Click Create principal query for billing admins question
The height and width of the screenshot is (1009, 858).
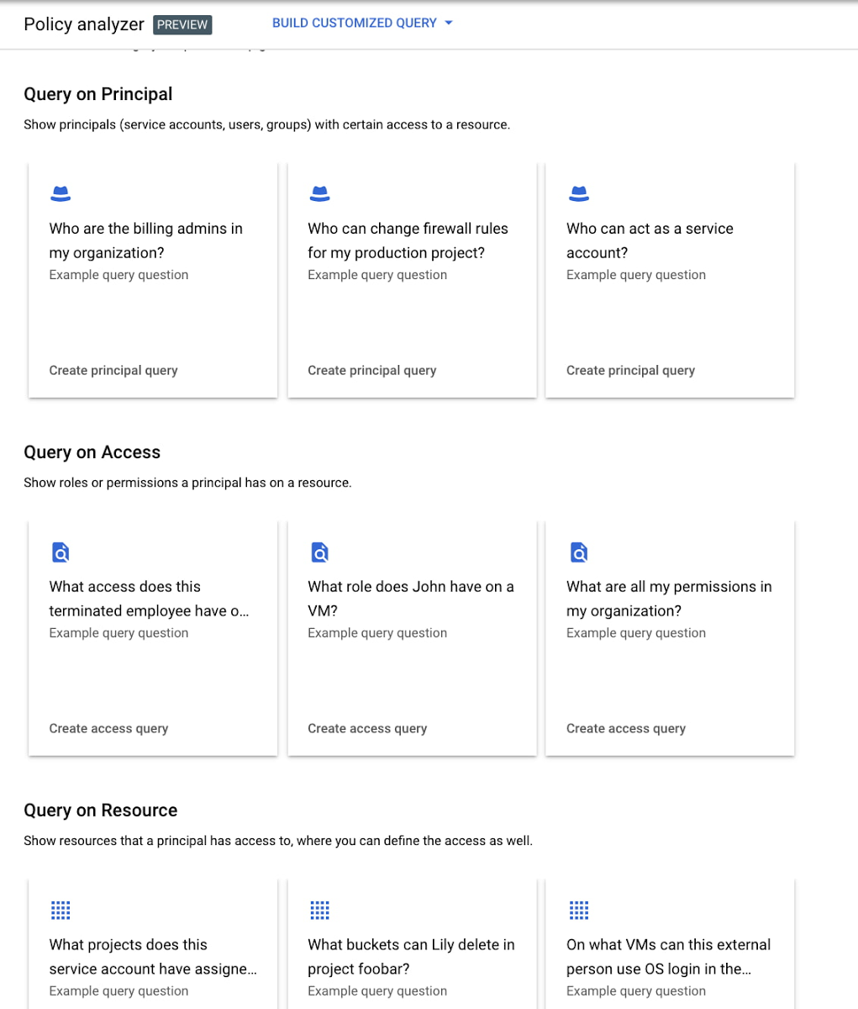[113, 370]
